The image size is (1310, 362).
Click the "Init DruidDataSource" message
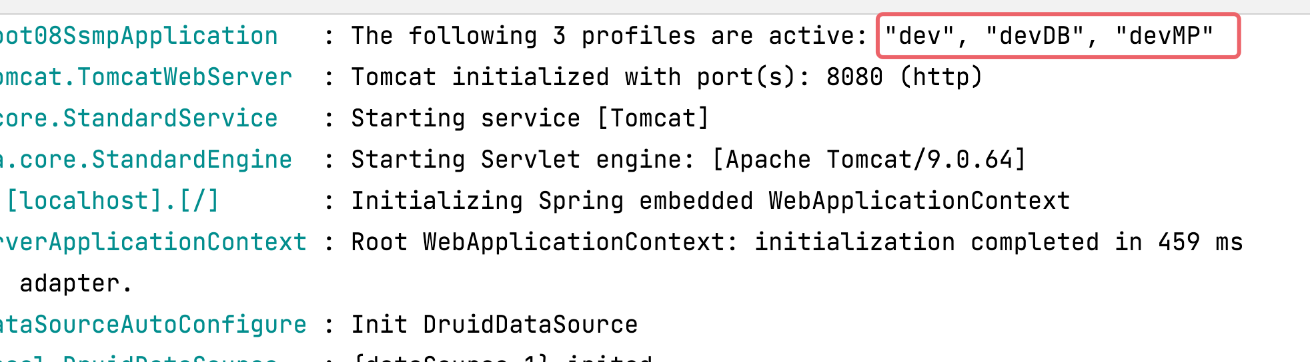(x=494, y=325)
